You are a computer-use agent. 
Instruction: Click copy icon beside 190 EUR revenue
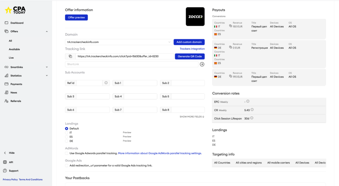[230, 76]
